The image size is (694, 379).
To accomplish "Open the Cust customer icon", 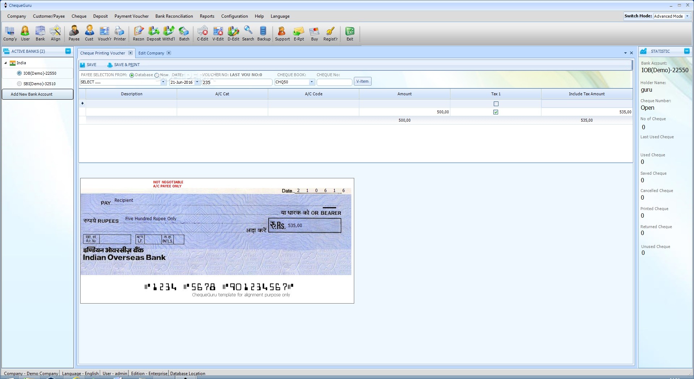I will [x=89, y=34].
